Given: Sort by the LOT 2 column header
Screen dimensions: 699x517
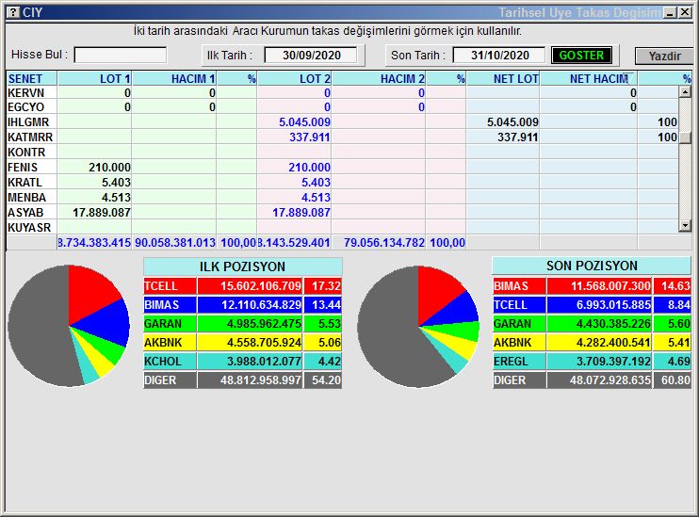Looking at the screenshot, I should point(294,78).
